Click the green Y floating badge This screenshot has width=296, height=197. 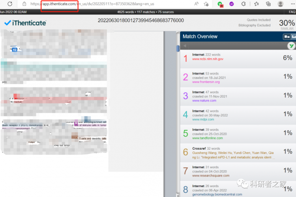291,46
